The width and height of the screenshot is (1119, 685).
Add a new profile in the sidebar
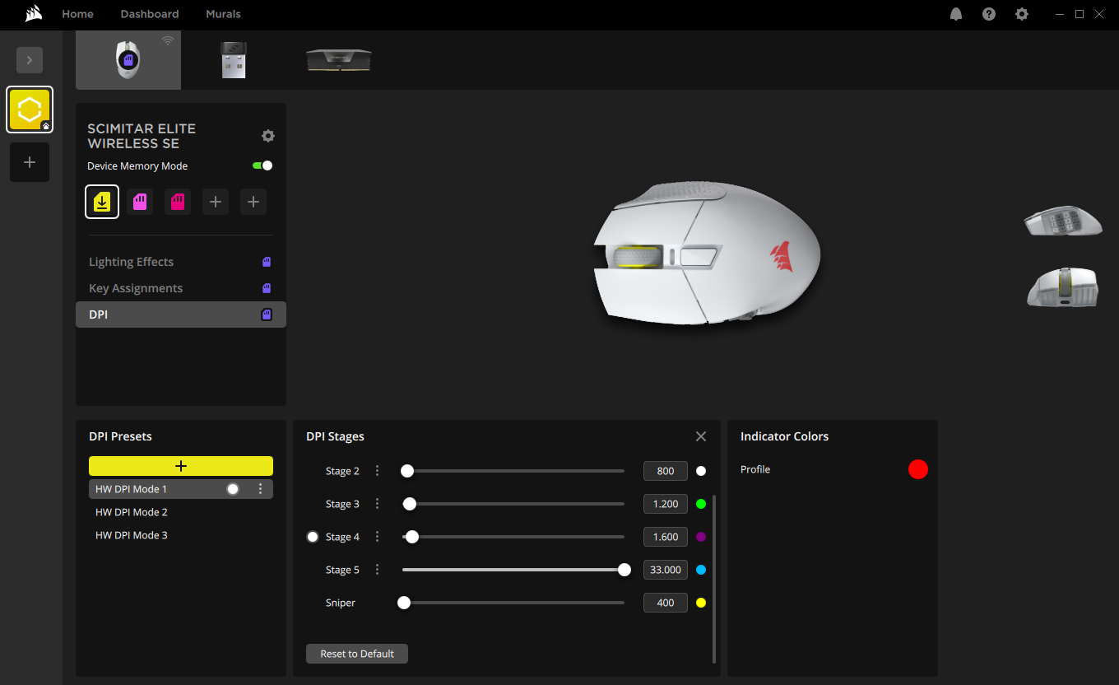tap(30, 162)
